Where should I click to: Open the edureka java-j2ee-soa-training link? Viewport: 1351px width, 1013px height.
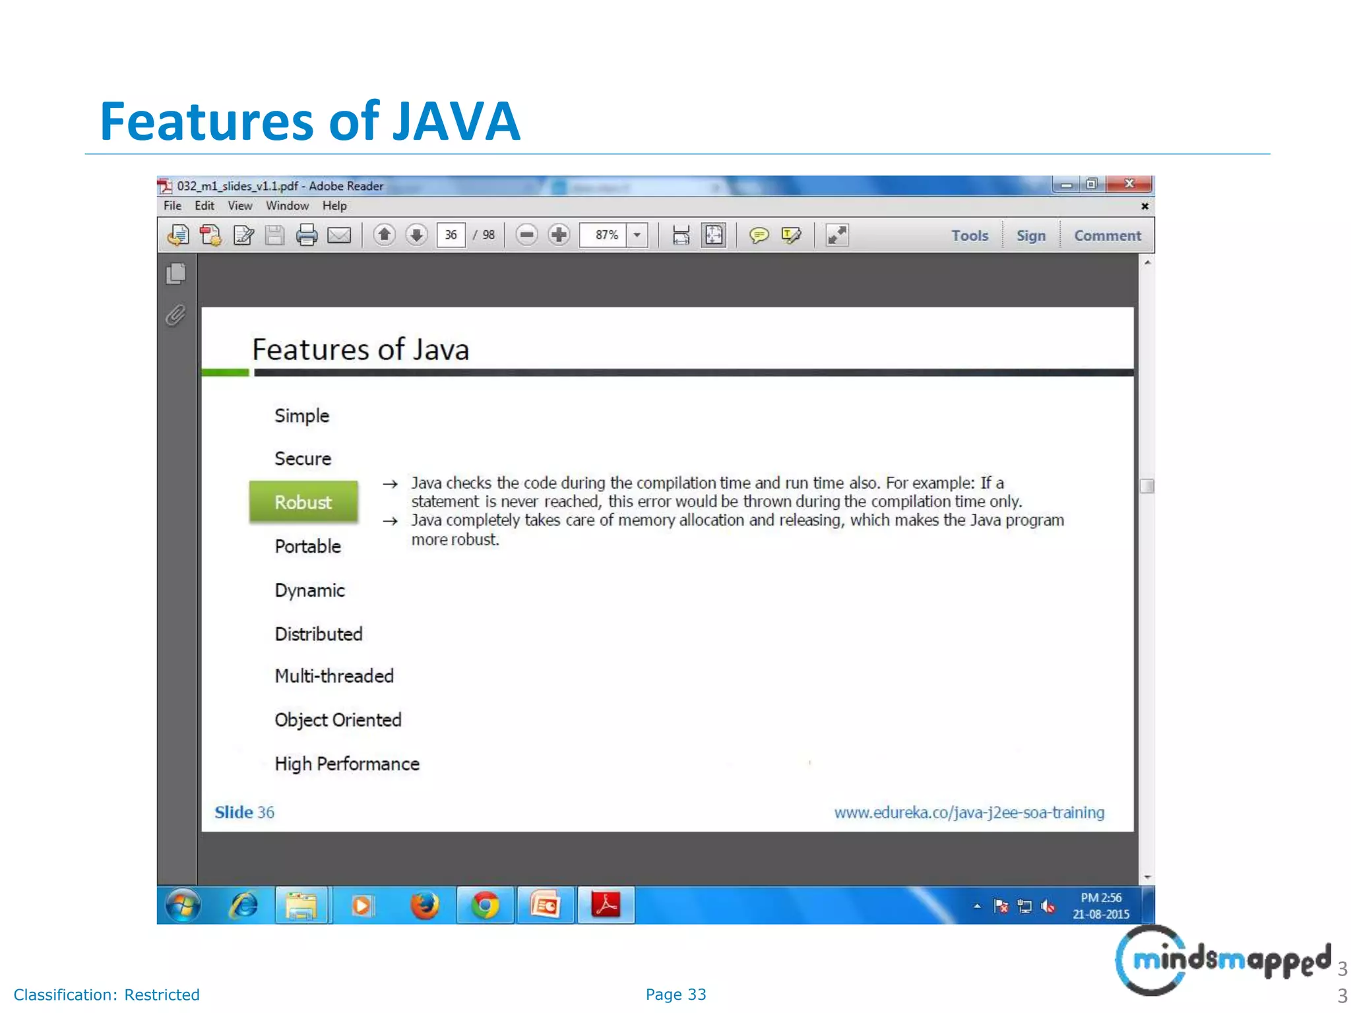coord(969,813)
